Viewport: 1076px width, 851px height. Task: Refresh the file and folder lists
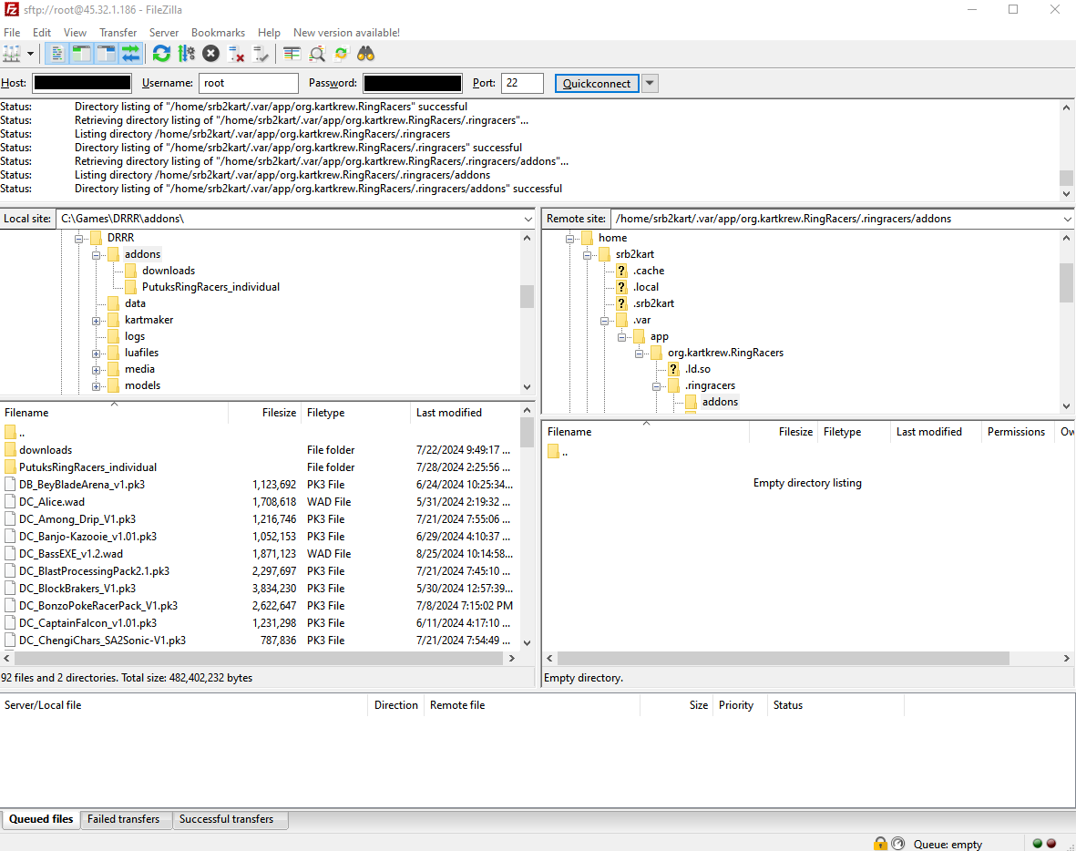point(161,54)
